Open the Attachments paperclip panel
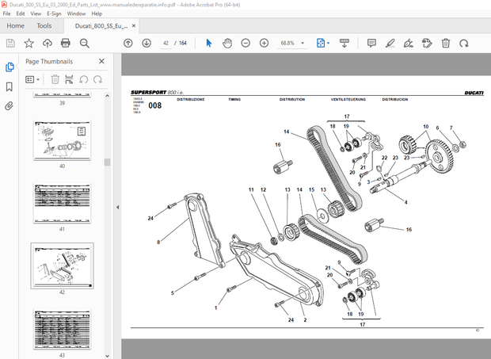Screen dimensions: 491x359 (x=10, y=106)
